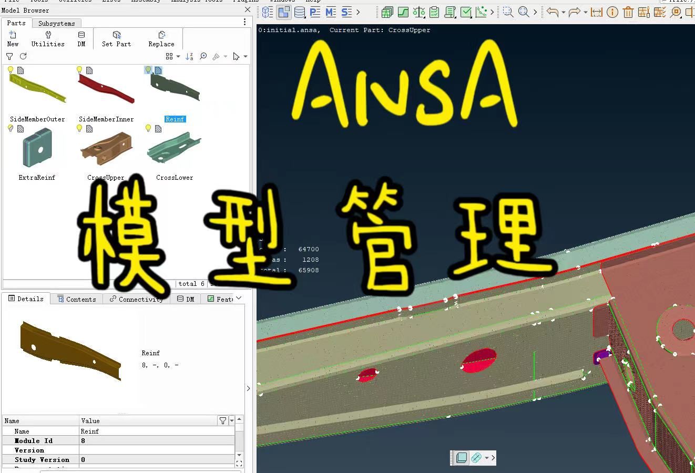695x473 pixels.
Task: Click the balance scale compare icon
Action: point(419,12)
